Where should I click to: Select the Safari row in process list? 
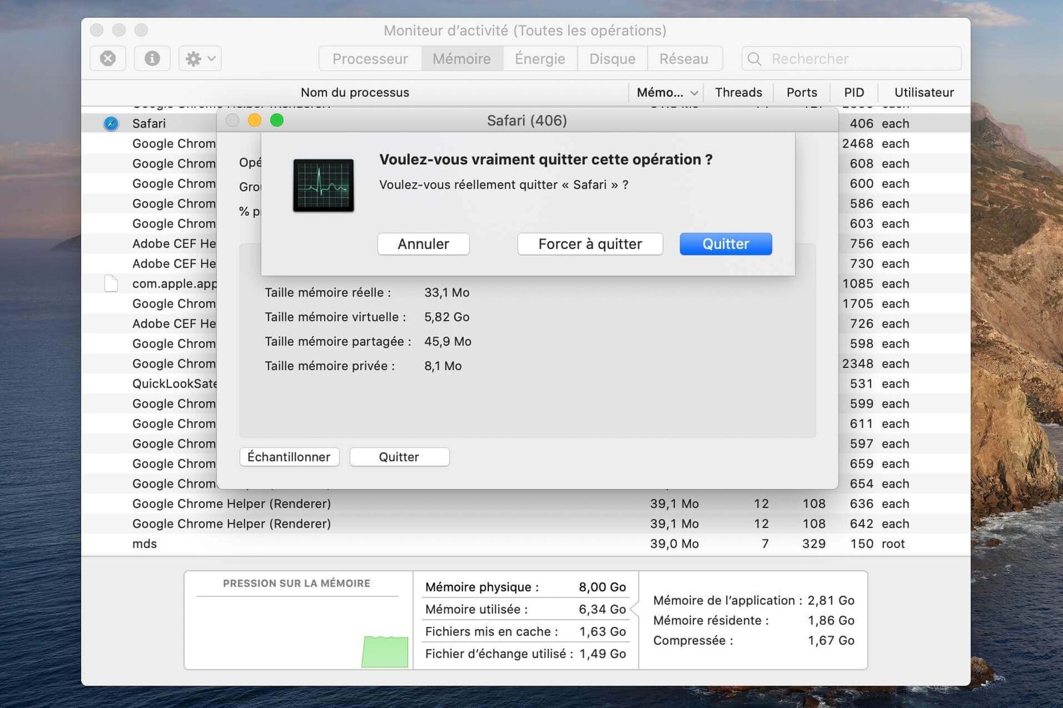pyautogui.click(x=149, y=124)
